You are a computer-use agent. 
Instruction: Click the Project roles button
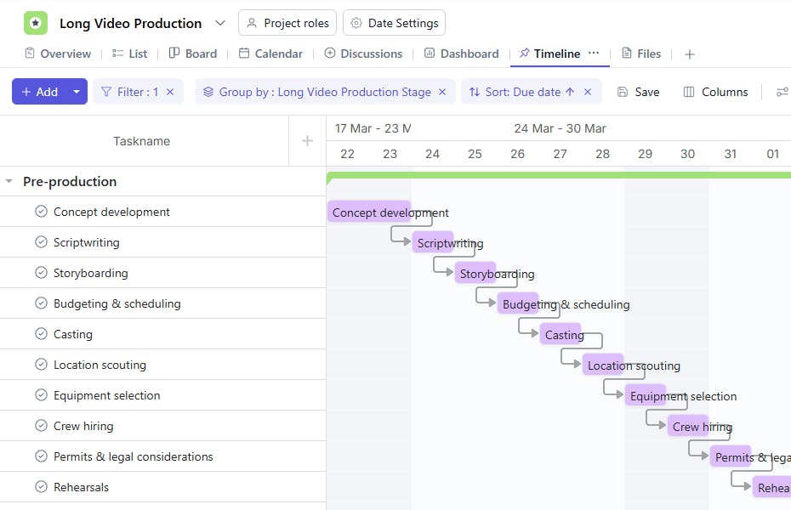[287, 23]
